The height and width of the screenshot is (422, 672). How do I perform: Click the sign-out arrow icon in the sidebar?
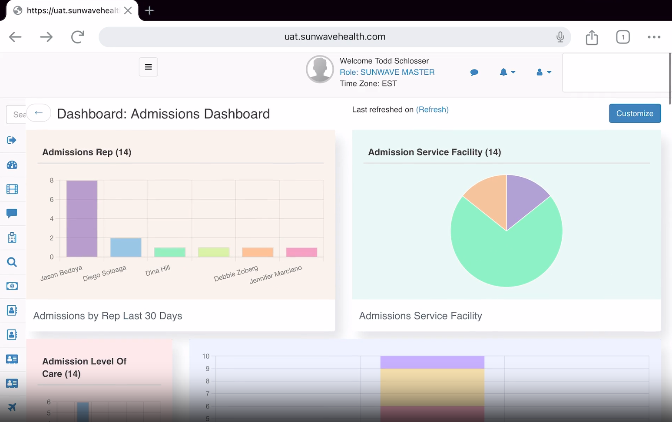point(12,140)
